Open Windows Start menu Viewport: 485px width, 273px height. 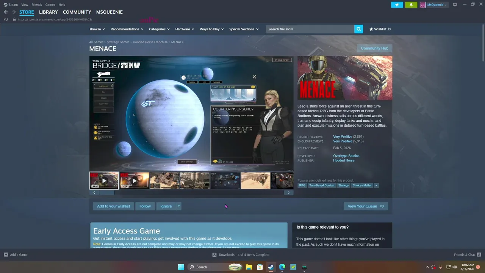[181, 267]
